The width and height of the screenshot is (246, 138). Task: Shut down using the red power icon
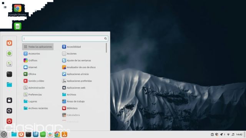[9, 121]
